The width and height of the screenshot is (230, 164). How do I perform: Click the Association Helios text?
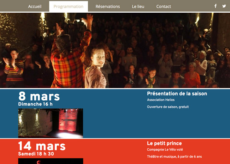click(161, 100)
